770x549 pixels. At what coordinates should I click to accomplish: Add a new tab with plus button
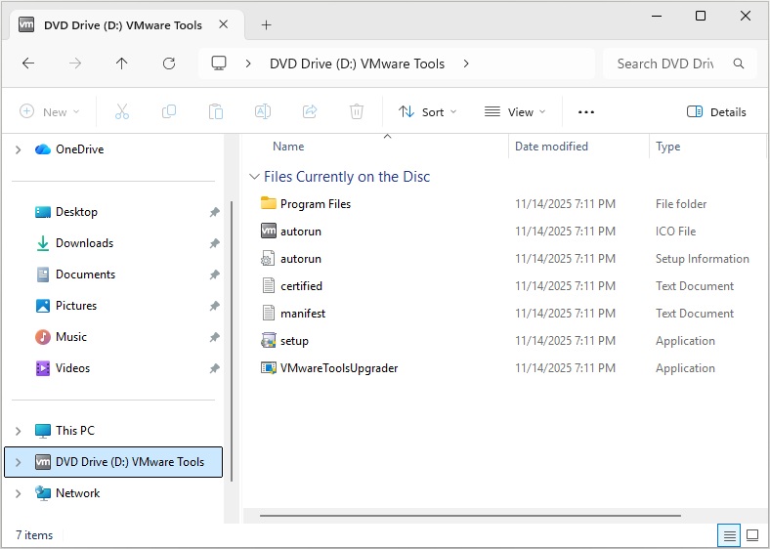tap(266, 25)
